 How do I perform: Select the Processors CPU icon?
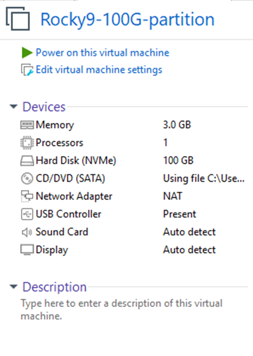pos(27,143)
